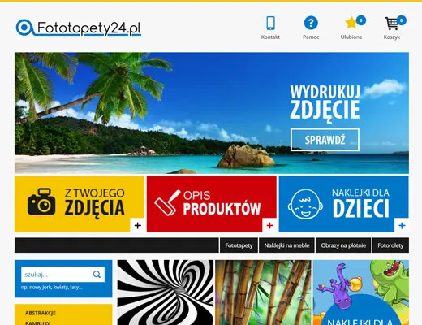Screen dimensions: 422x325
Task: Click the SPRAWDŹ banner button
Action: [x=325, y=140]
